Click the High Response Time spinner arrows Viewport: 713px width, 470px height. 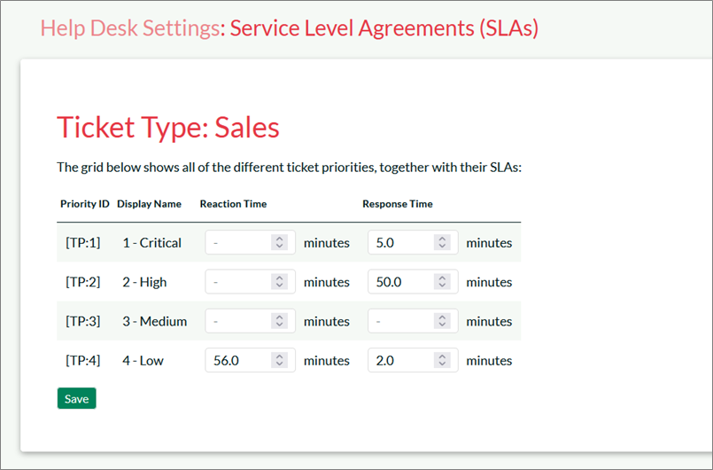(x=442, y=282)
